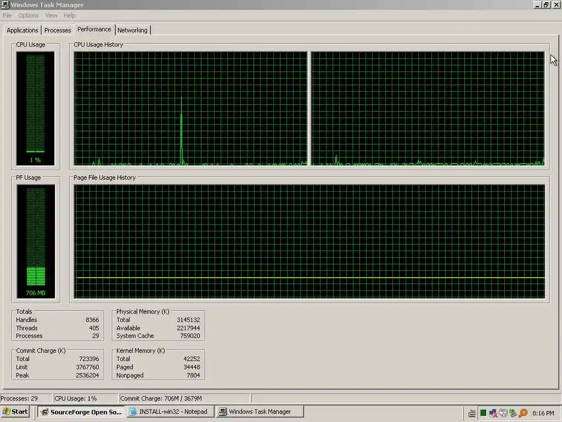Image resolution: width=562 pixels, height=422 pixels.
Task: Switch to INSTALL-win32 Notepad taskbar button
Action: [170, 412]
